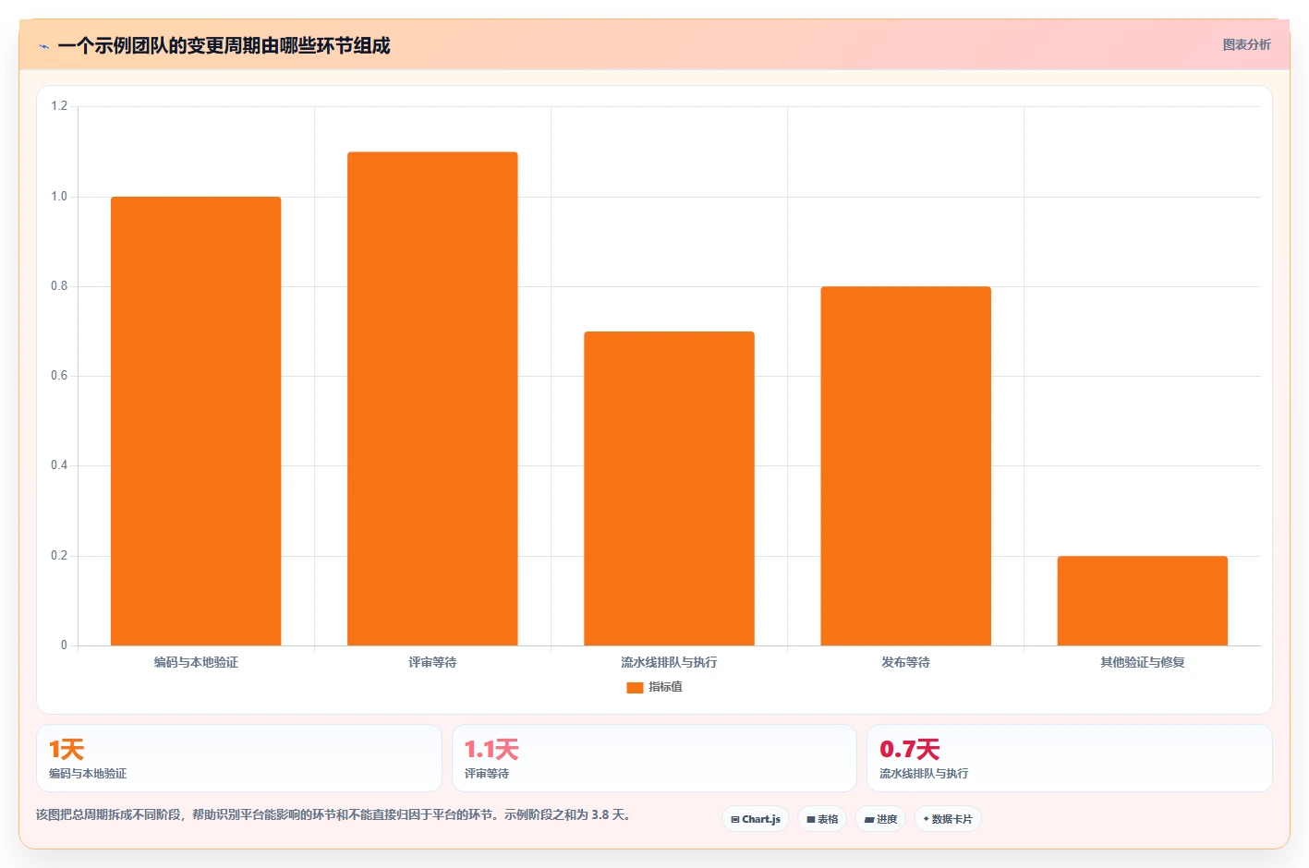Click the 编码与本地验证 x-axis label
This screenshot has width=1309, height=868.
tap(196, 662)
